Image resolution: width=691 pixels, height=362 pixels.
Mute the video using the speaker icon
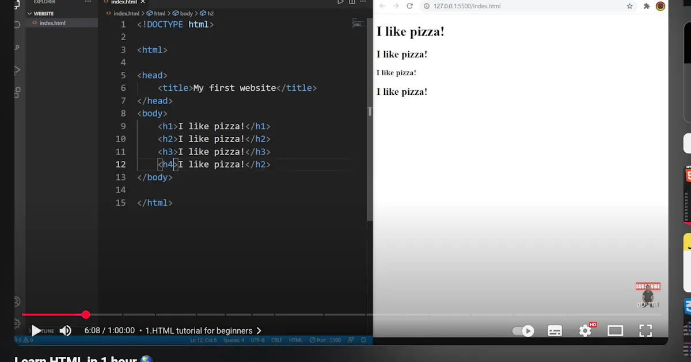(x=66, y=330)
